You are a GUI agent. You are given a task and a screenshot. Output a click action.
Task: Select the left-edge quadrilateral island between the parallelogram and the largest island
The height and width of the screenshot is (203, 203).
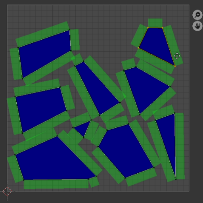[41, 110]
